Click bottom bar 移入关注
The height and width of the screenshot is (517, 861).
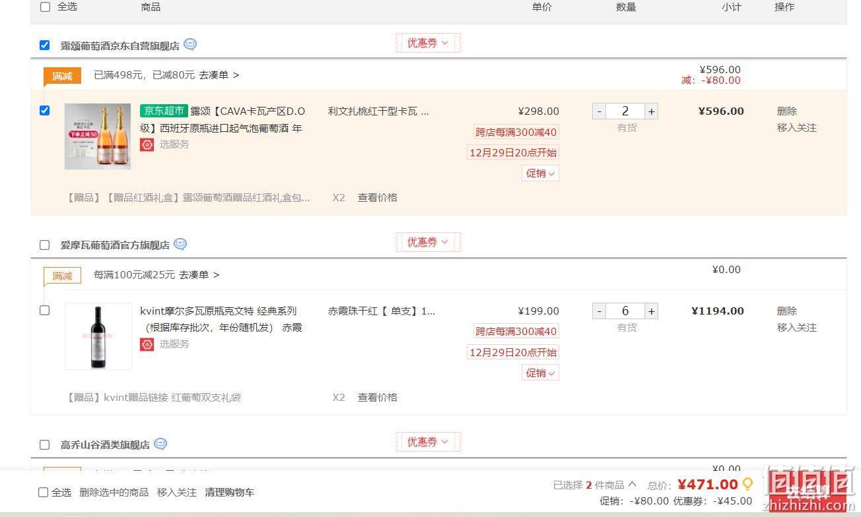coord(176,493)
